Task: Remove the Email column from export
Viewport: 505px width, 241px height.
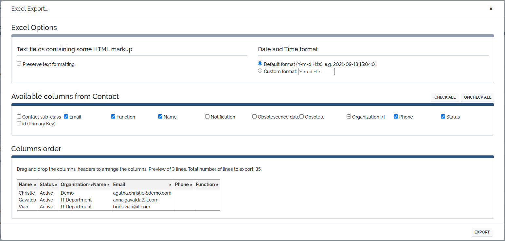Action: [x=170, y=184]
